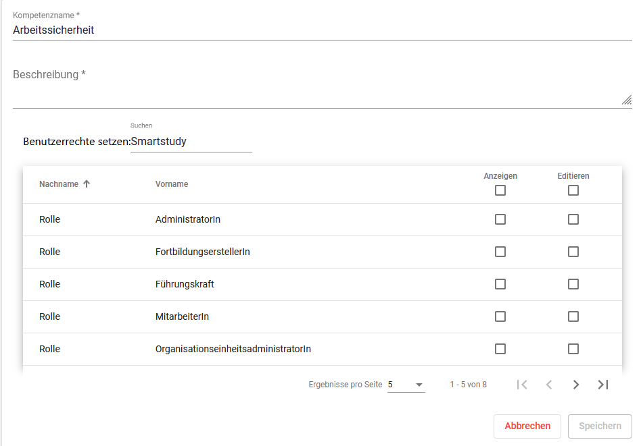
Task: Sort table by Vorname column
Action: click(x=172, y=184)
